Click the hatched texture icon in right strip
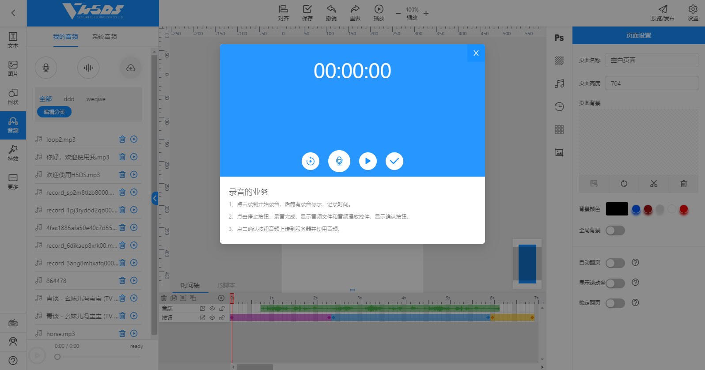Image resolution: width=705 pixels, height=370 pixels. pyautogui.click(x=559, y=60)
